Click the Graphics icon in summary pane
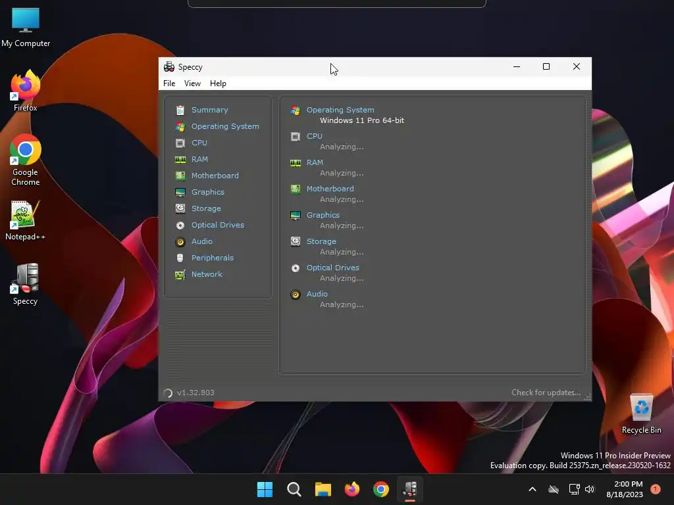674x505 pixels. 296,216
